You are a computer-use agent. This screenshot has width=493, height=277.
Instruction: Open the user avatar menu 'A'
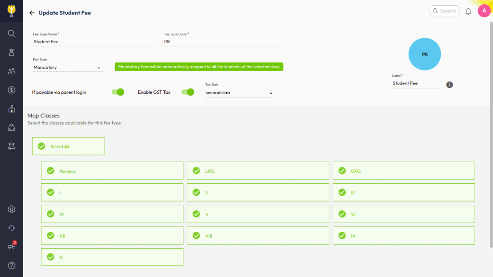[x=484, y=11]
